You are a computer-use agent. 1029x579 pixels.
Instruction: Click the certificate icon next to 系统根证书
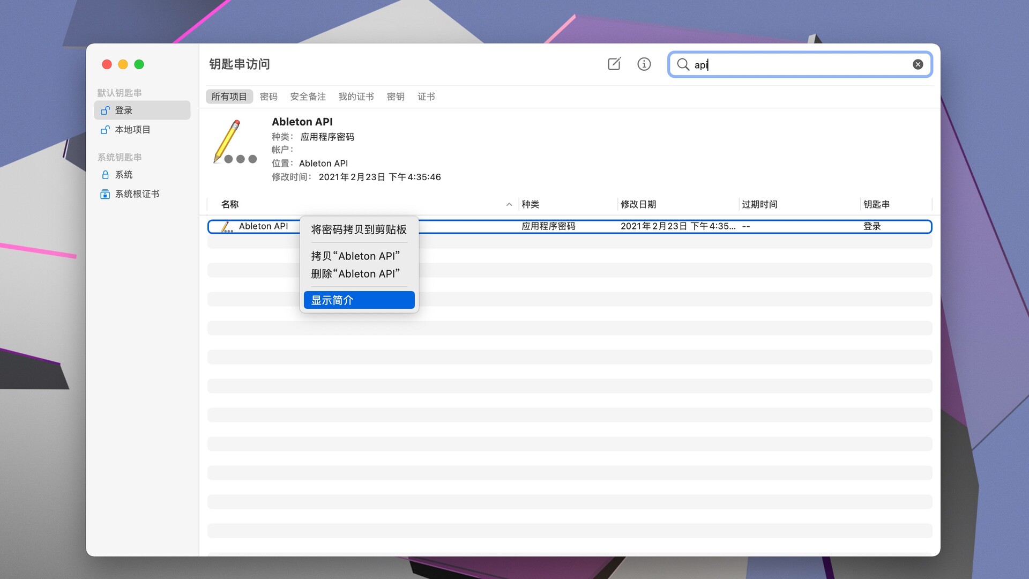[105, 194]
